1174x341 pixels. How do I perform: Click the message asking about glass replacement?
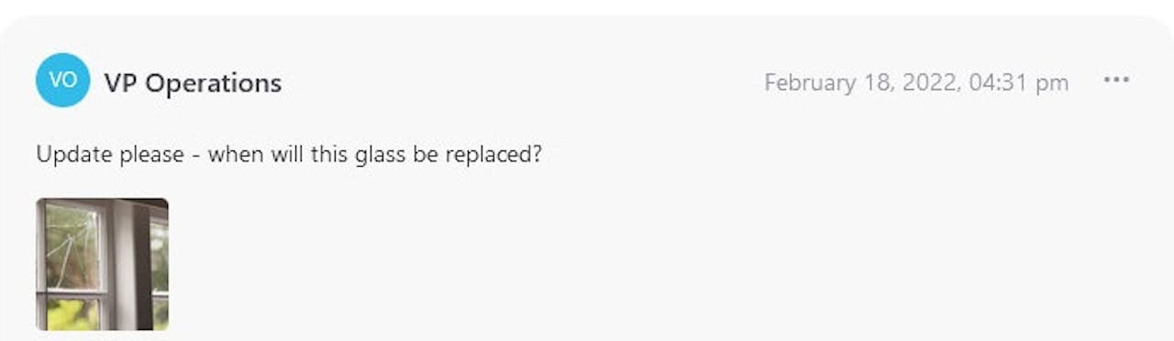289,154
